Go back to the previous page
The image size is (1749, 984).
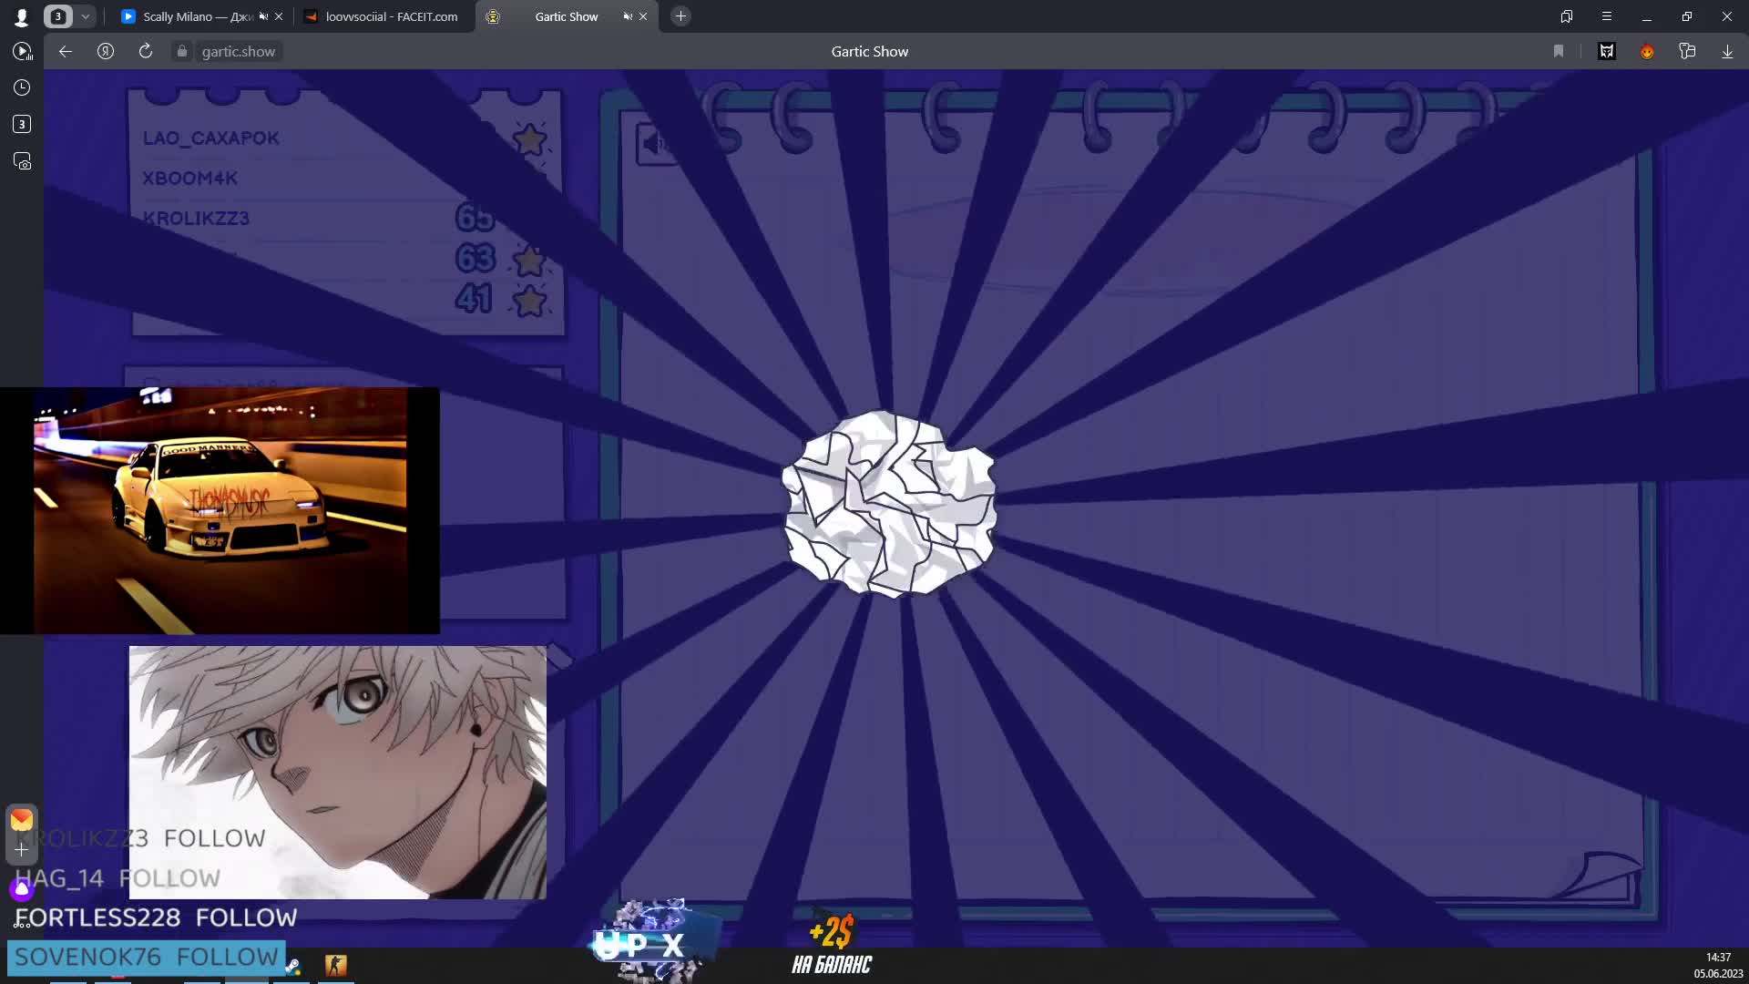(65, 52)
